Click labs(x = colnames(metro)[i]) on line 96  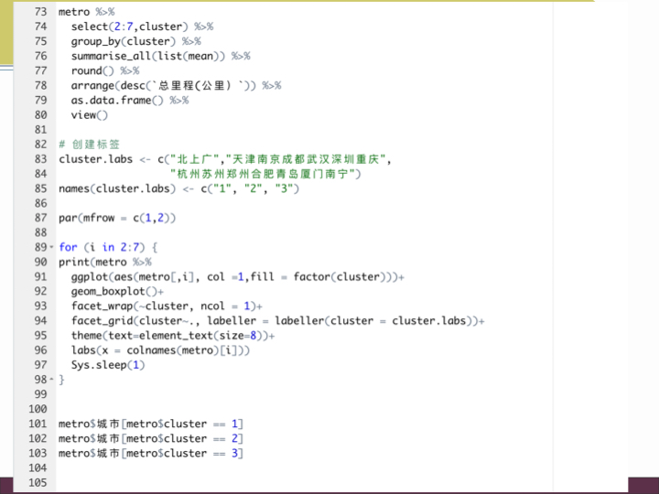pos(160,350)
